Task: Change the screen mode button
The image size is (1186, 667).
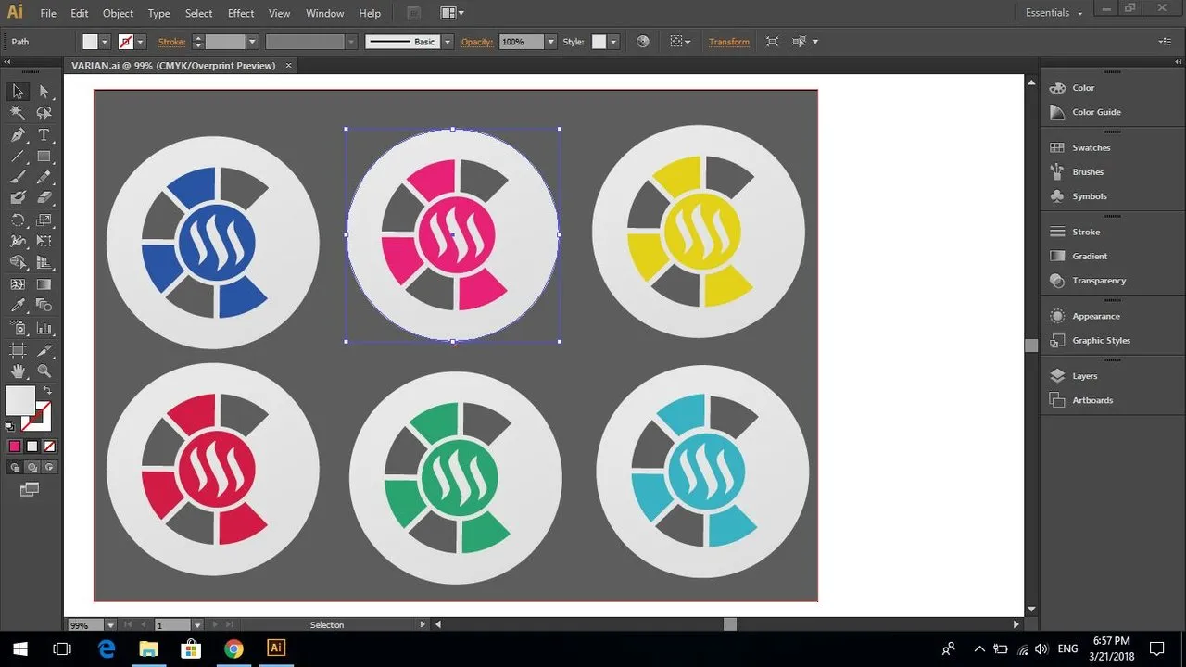Action: click(30, 488)
